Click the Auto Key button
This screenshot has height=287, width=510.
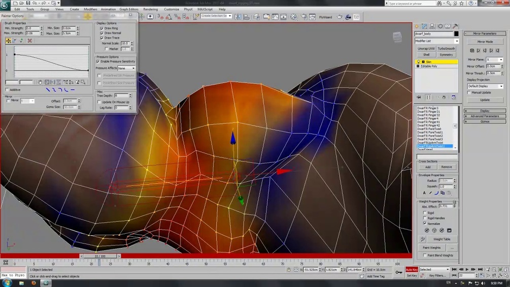coord(412,269)
